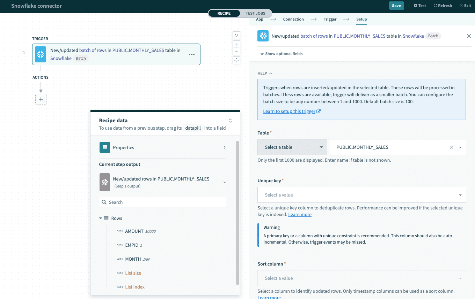Click the Snowflake icon in the trigger step

(41, 54)
